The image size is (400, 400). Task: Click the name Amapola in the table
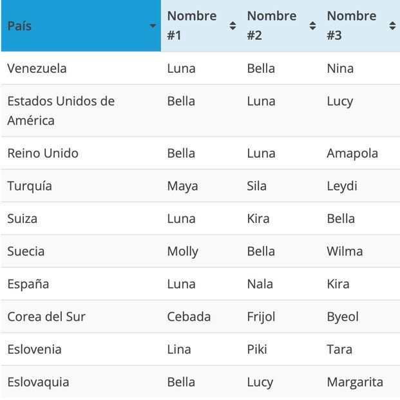(352, 153)
